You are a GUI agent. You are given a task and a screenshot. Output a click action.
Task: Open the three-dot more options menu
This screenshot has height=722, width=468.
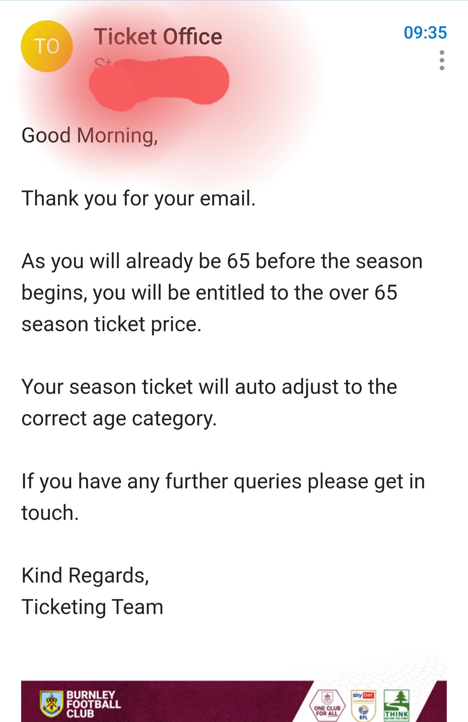click(442, 60)
